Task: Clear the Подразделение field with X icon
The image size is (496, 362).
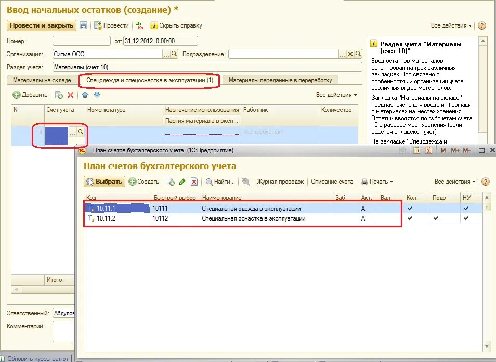Action: 350,54
